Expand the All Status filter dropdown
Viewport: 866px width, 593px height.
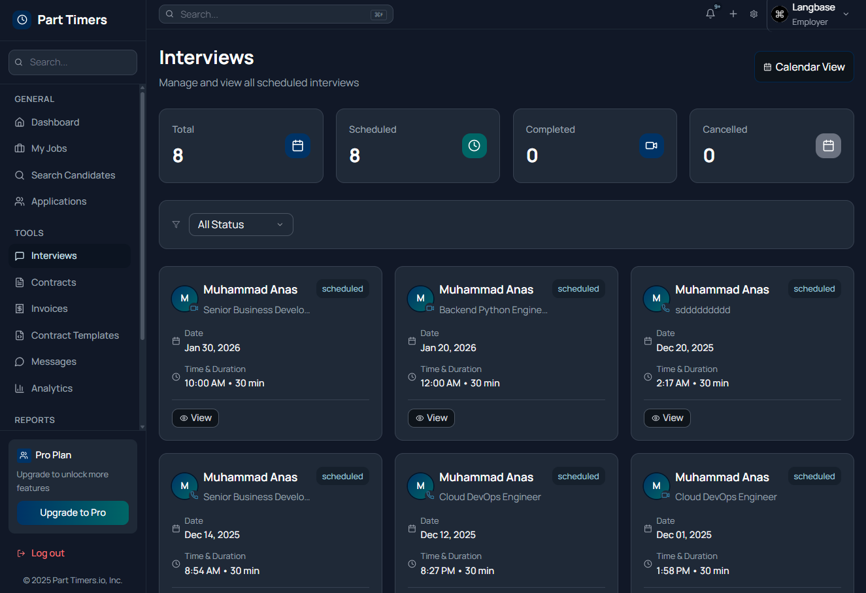(241, 224)
